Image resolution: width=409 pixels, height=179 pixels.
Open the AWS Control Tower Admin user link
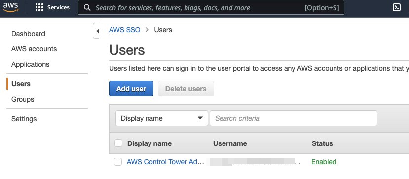pos(165,162)
